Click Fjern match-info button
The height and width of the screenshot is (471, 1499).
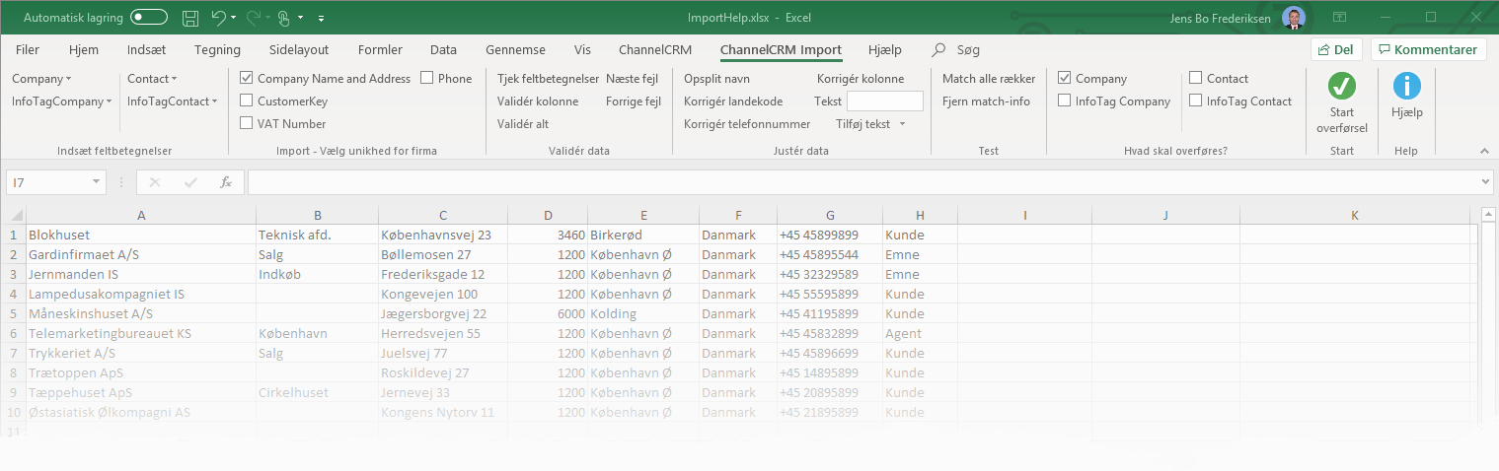tap(986, 101)
